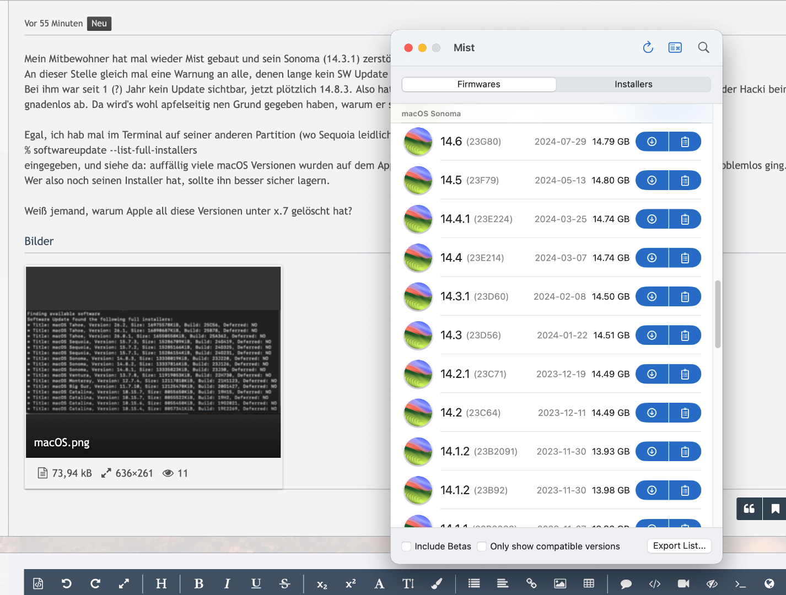Viewport: 786px width, 595px height.
Task: Open the macOS.png image thumbnail
Action: [153, 362]
